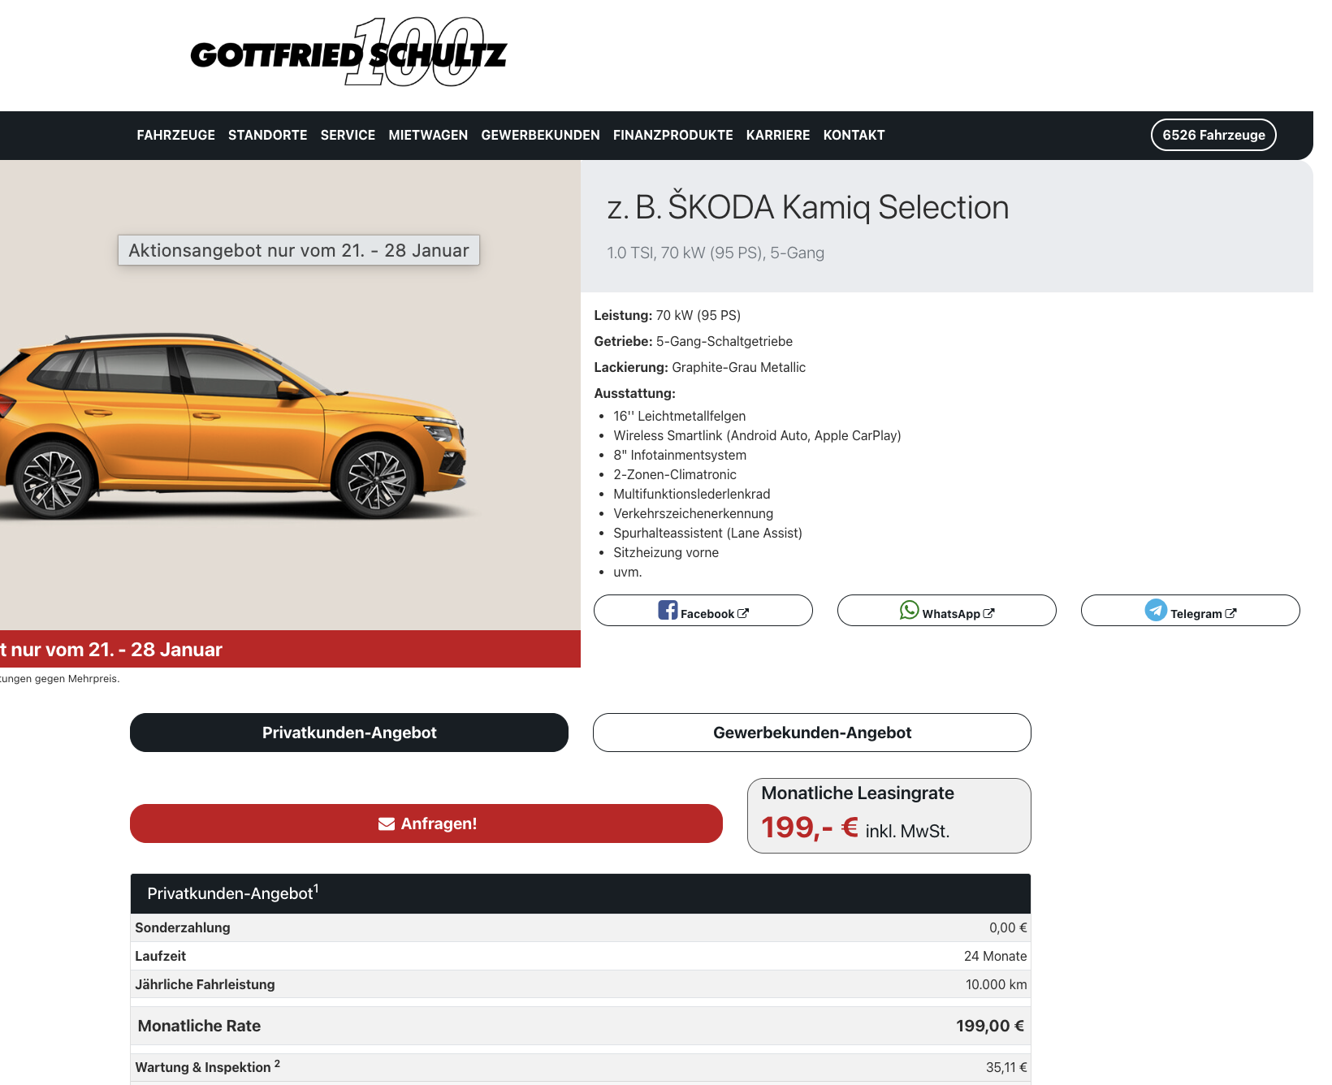Open Finanzprodukte in the navigation

point(672,135)
